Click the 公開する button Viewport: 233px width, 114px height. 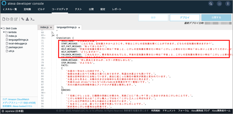[216, 18]
